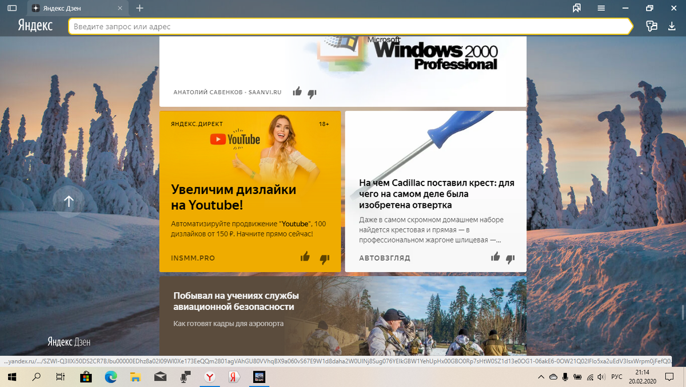Open the Wi-Fi network flyout from tray
Viewport: 686px width, 387px height.
click(590, 377)
